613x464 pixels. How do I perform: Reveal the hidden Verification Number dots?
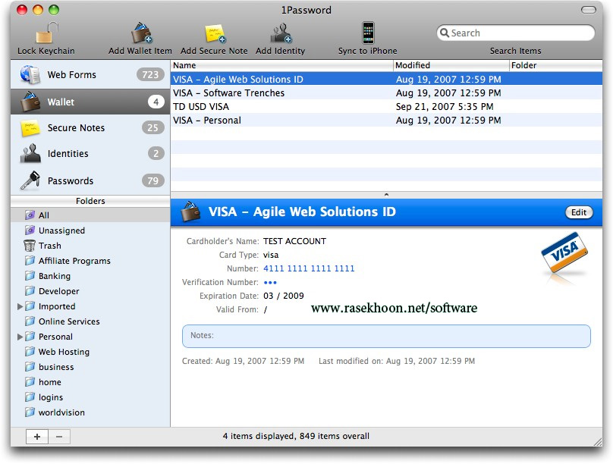pos(270,282)
